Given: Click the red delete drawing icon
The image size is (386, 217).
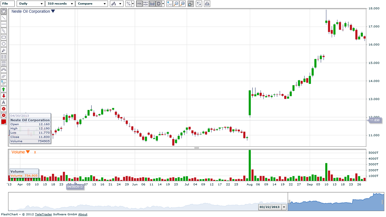Looking at the screenshot, I should point(4,109).
